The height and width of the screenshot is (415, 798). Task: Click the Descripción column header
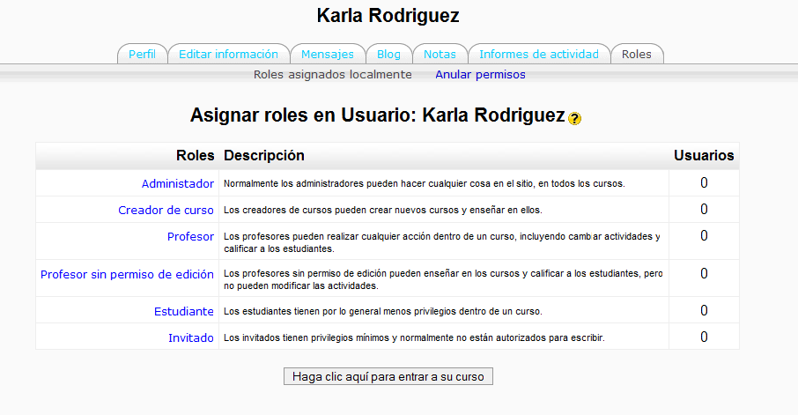264,155
